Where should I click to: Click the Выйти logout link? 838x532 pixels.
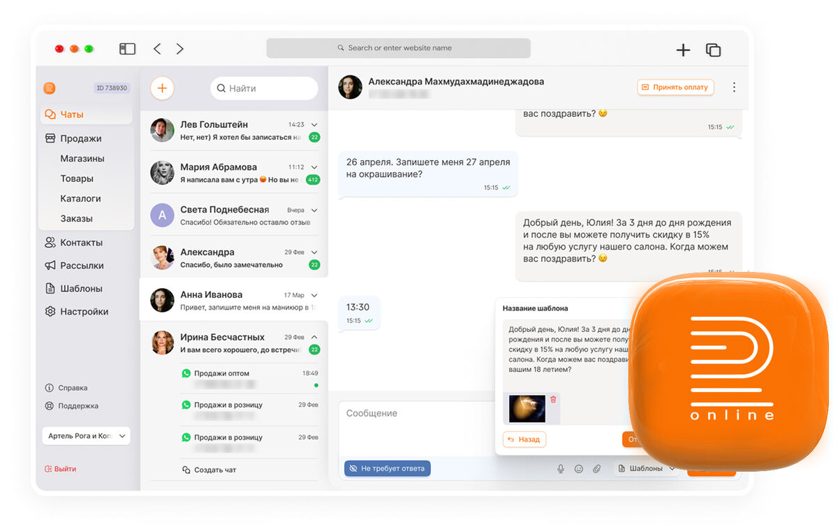61,469
